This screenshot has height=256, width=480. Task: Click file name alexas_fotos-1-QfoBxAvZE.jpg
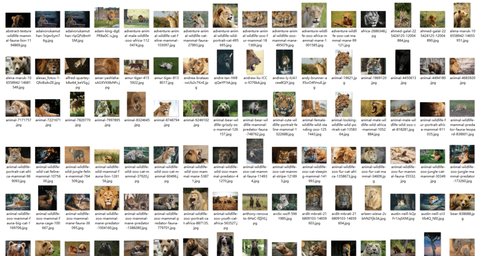click(x=48, y=80)
